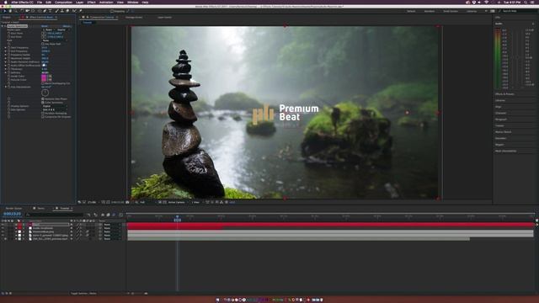Switch to the Effect Controls tab
Viewport: 539px width, 303px height.
point(41,17)
